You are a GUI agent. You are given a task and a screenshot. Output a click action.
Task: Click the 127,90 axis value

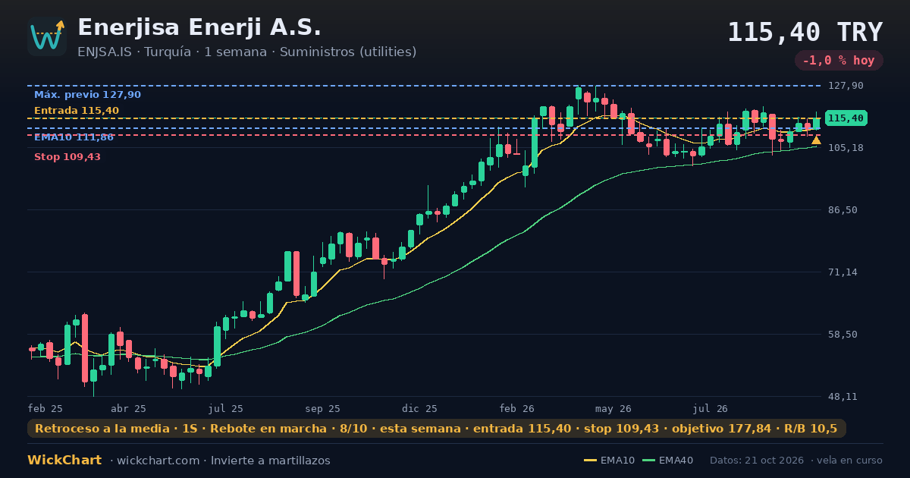tap(846, 86)
